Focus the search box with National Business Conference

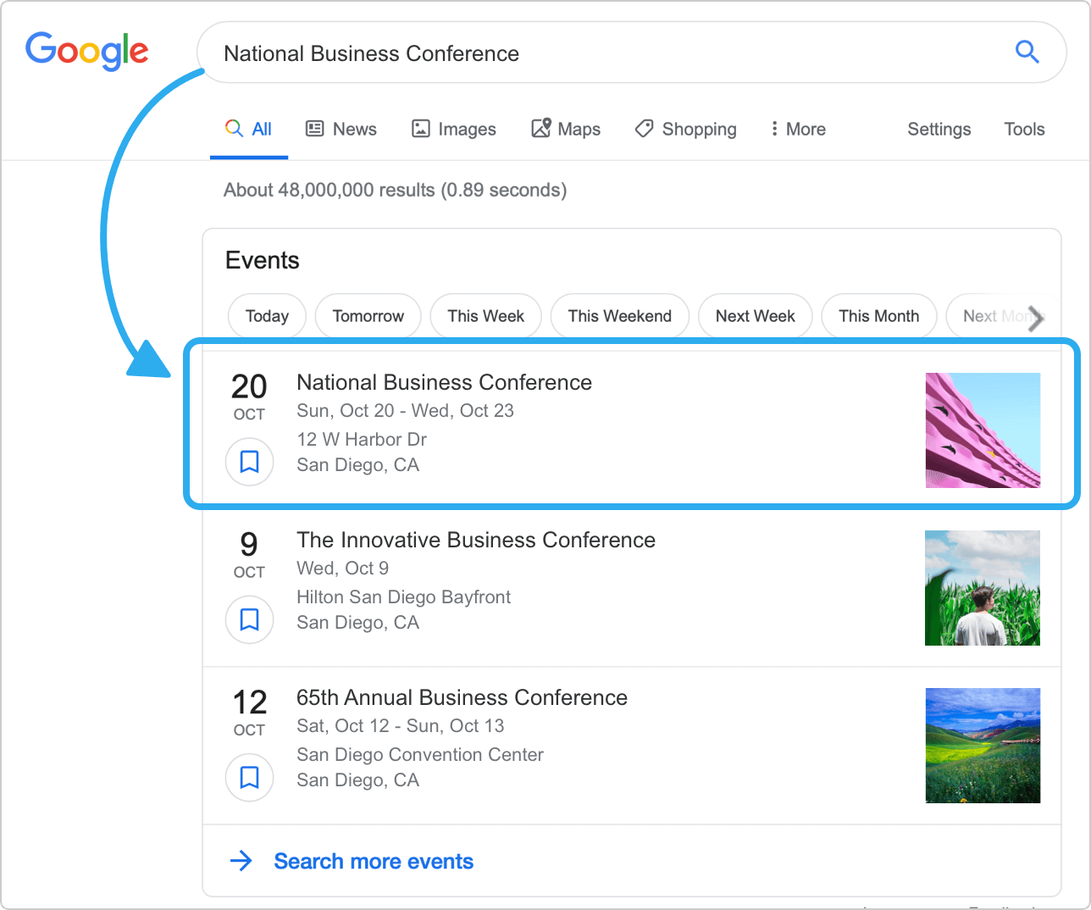coord(631,53)
